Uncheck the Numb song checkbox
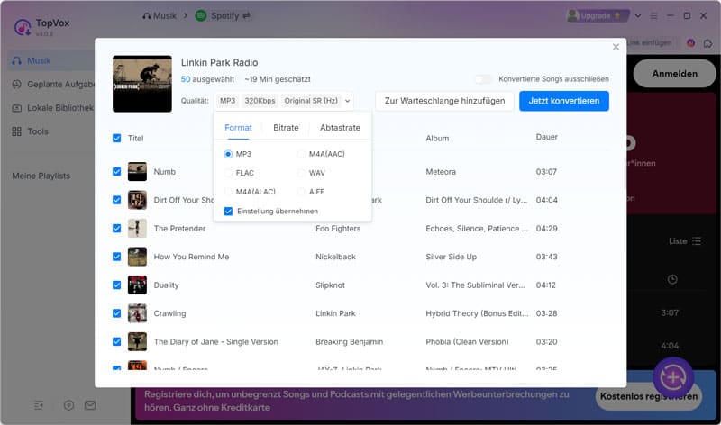Viewport: 721px width, 425px height. pyautogui.click(x=117, y=172)
